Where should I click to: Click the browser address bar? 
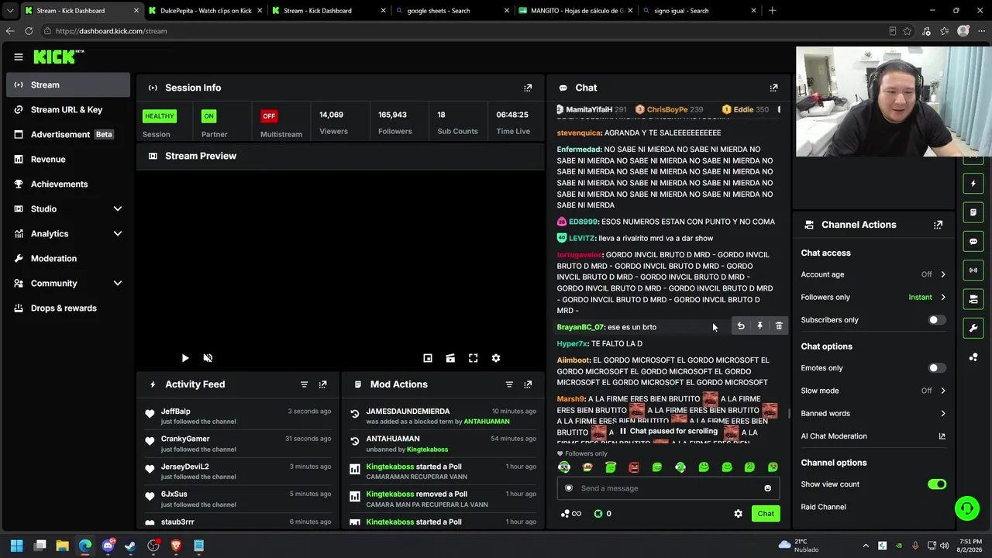click(465, 31)
